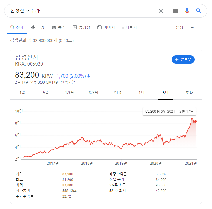The width and height of the screenshot is (212, 209).
Task: Click the 전일 종가 value 84,900
Action: click(x=161, y=180)
